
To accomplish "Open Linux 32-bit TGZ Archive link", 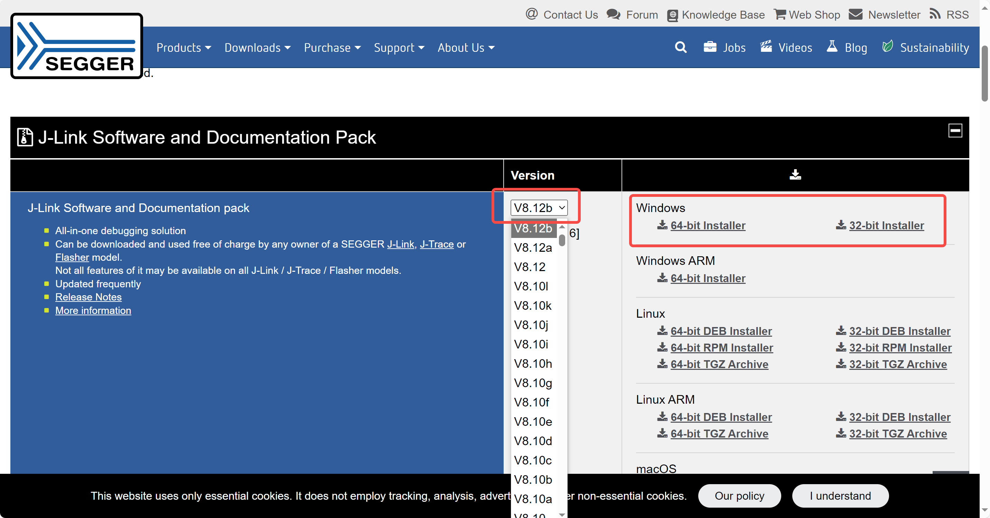I will 898,364.
